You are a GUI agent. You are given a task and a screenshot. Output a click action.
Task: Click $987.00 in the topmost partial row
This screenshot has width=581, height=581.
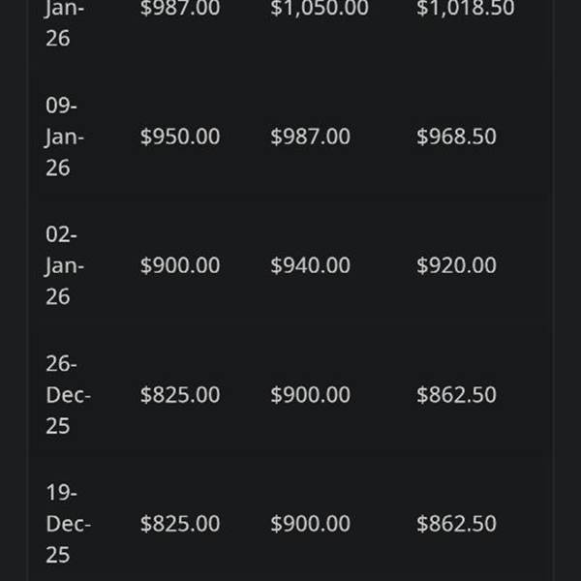tap(180, 9)
